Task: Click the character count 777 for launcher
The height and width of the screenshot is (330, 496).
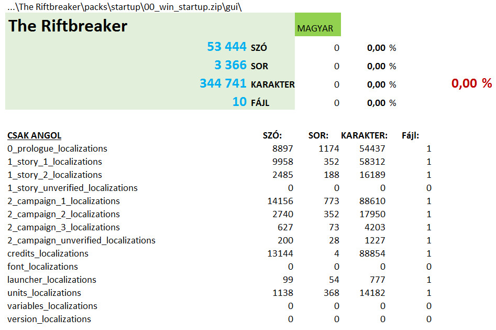Action: coord(378,280)
